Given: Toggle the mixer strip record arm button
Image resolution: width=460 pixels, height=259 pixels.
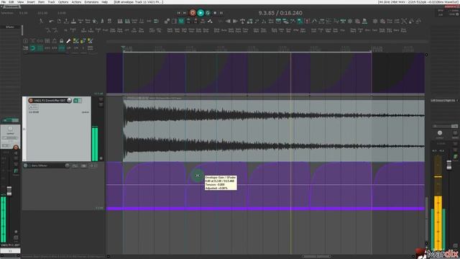Looking at the screenshot, I should pyautogui.click(x=16, y=147).
